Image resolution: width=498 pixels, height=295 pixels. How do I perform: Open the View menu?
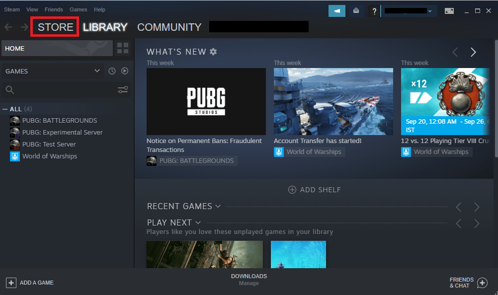click(32, 9)
